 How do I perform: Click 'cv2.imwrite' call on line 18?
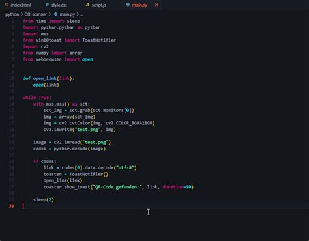click(x=57, y=130)
